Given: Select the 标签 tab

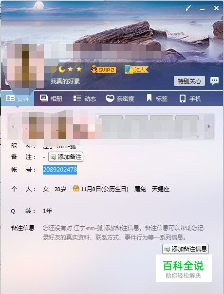Looking at the screenshot, I should point(157,98).
